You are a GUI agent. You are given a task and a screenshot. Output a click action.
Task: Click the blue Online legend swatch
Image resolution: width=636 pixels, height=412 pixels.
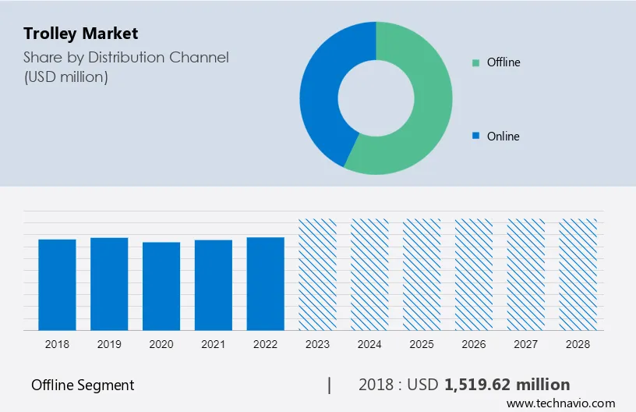475,136
